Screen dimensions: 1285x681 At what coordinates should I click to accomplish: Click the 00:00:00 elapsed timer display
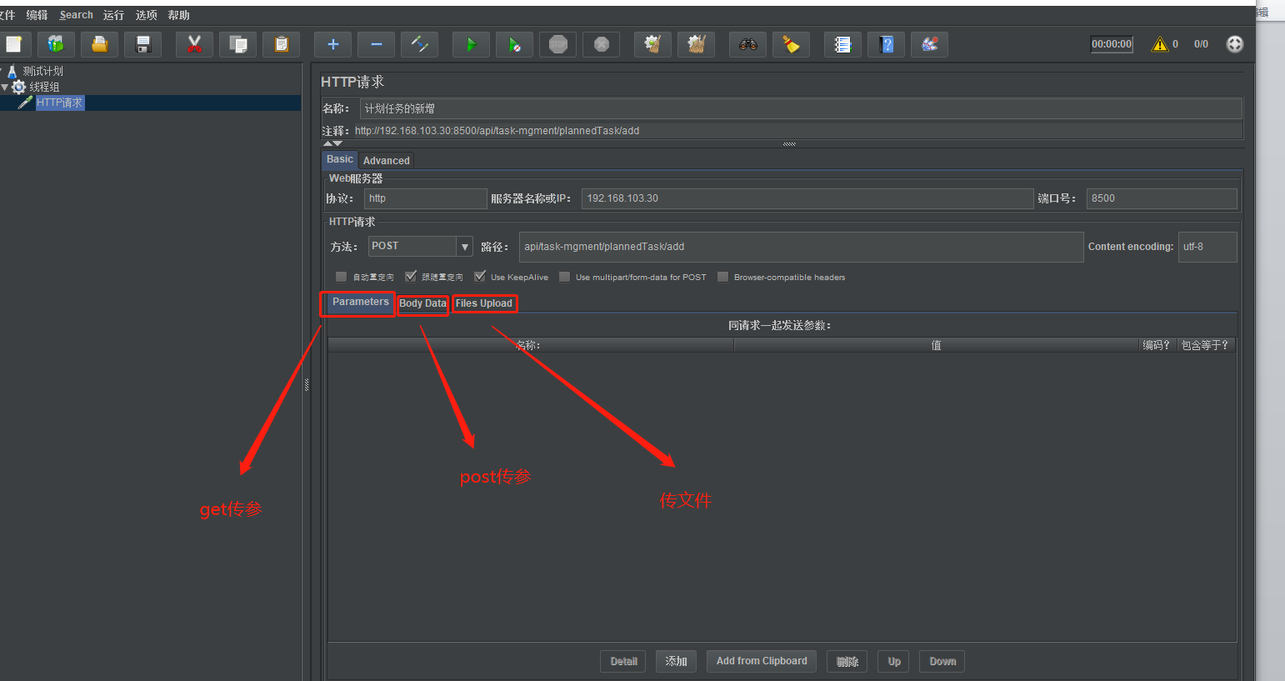pos(1112,44)
